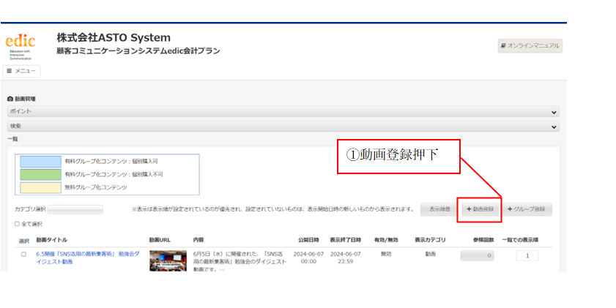Viewport: 616px width, 308px height.
Task: Click the yellow 無料グループ化コンテンツ legend swatch
Action: click(40, 187)
